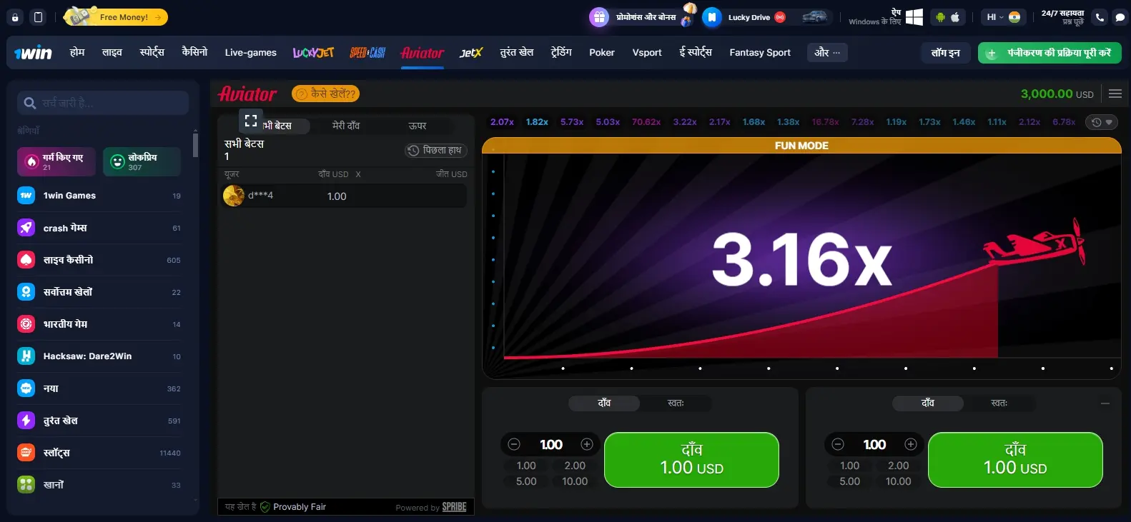Open the कैसे खेलें?? help button
The image size is (1131, 522).
coord(325,94)
